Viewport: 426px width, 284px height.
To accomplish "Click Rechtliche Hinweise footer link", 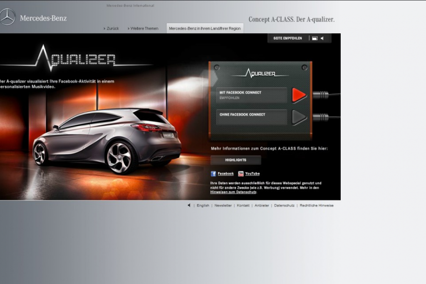I will click(x=317, y=205).
